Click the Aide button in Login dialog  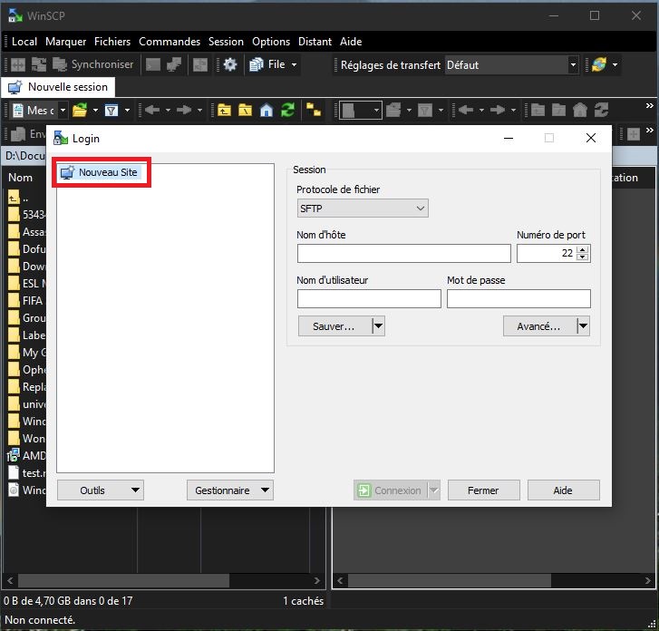click(563, 490)
